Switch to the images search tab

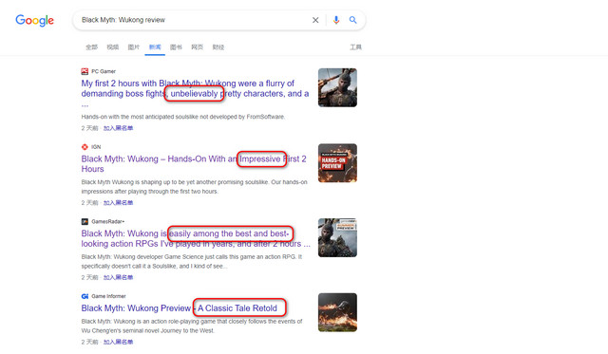click(x=133, y=47)
